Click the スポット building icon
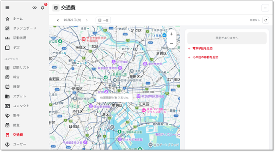Image resolution: width=275 pixels, height=152 pixels. 7,96
